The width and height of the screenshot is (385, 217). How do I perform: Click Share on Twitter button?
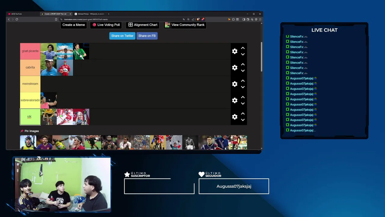tap(122, 36)
